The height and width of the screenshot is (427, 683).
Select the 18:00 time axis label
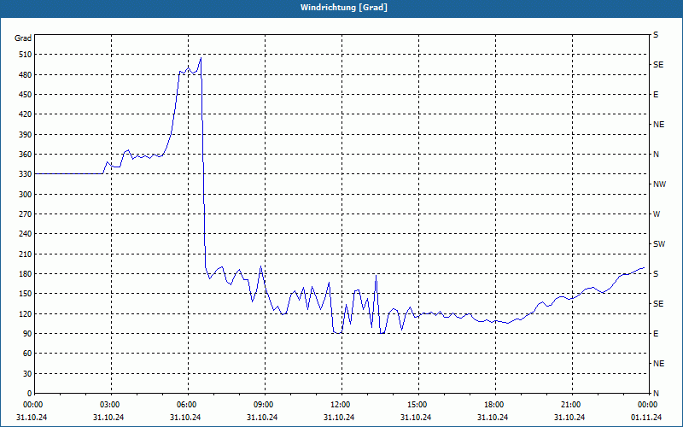tap(493, 405)
